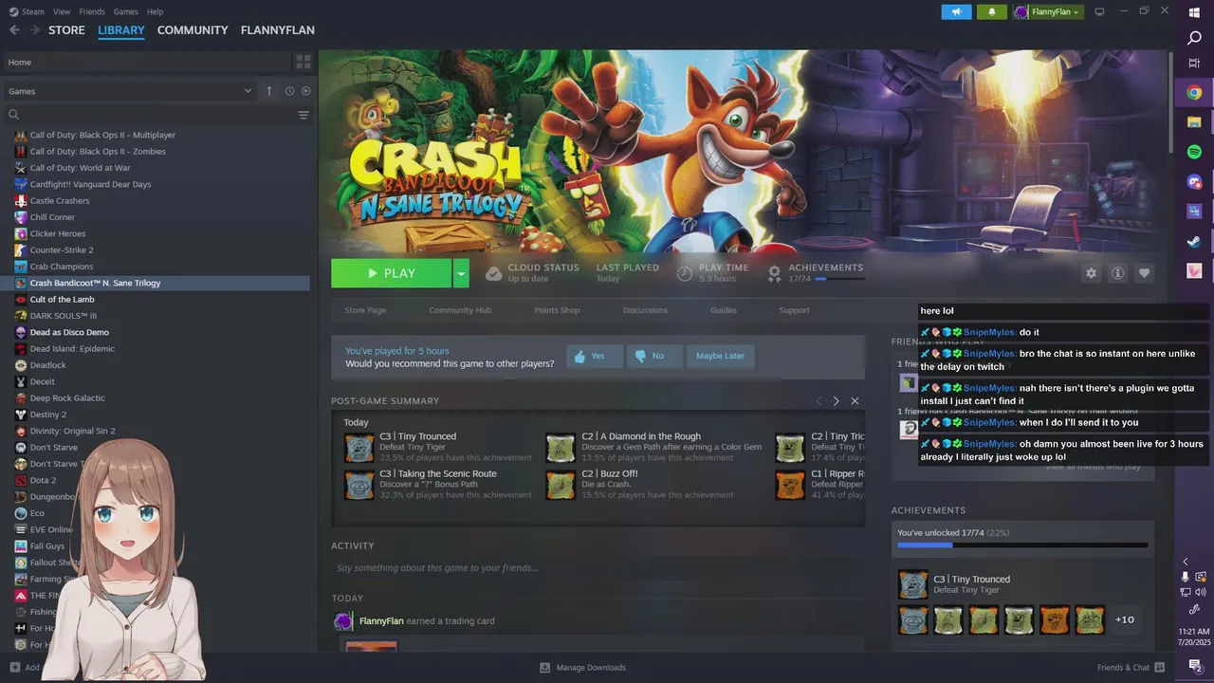Screen dimensions: 1214x683
Task: Click the recent activity clock filter icon
Action: pos(290,91)
